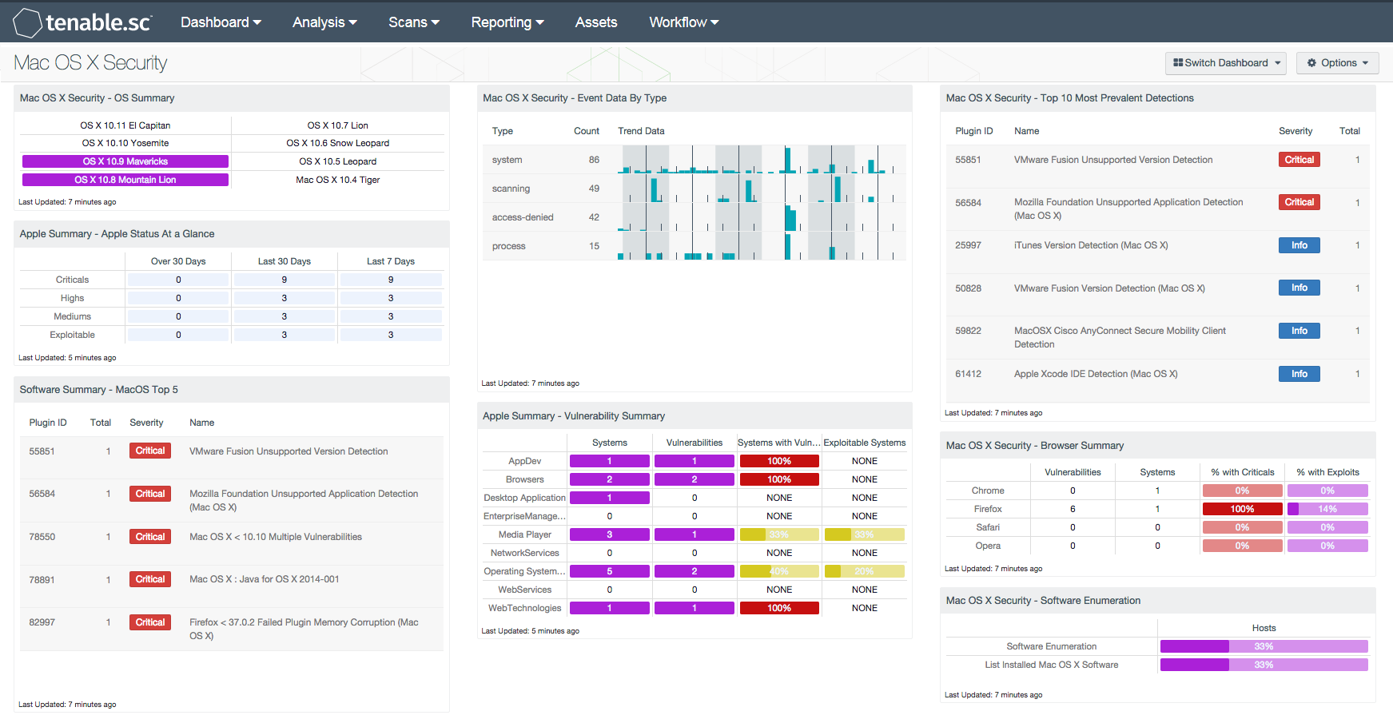The image size is (1393, 727).
Task: Click Severity column header in Top 10 Detections
Action: [x=1295, y=131]
